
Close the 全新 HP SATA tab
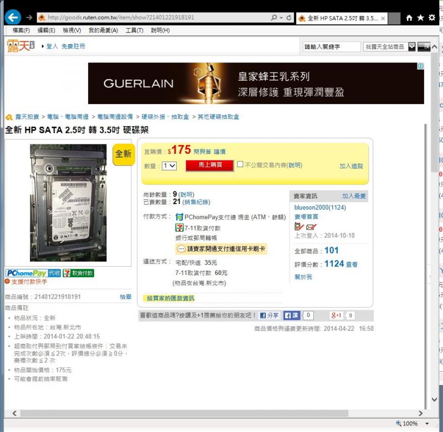point(383,18)
